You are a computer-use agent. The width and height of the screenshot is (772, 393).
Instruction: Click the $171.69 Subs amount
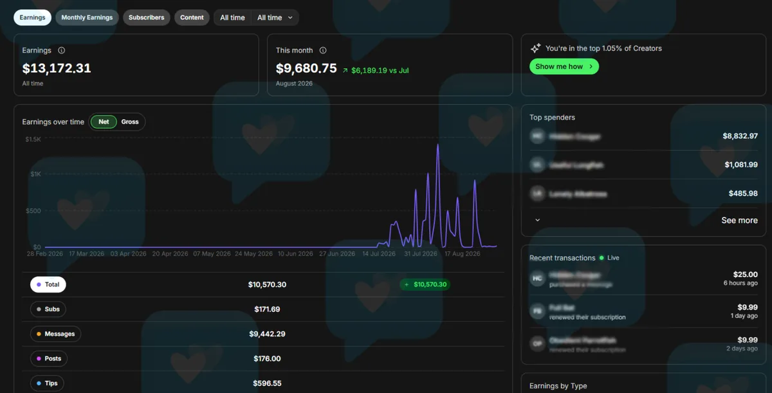click(267, 309)
